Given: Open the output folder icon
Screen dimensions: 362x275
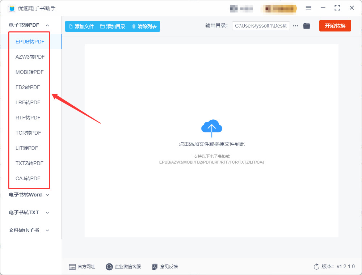Looking at the screenshot, I should [x=306, y=26].
